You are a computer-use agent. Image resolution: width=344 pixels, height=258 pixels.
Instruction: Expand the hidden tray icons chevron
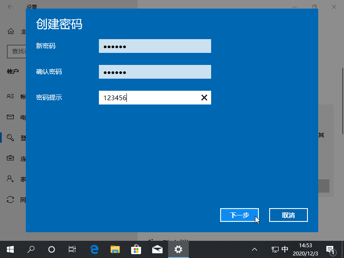(x=255, y=249)
